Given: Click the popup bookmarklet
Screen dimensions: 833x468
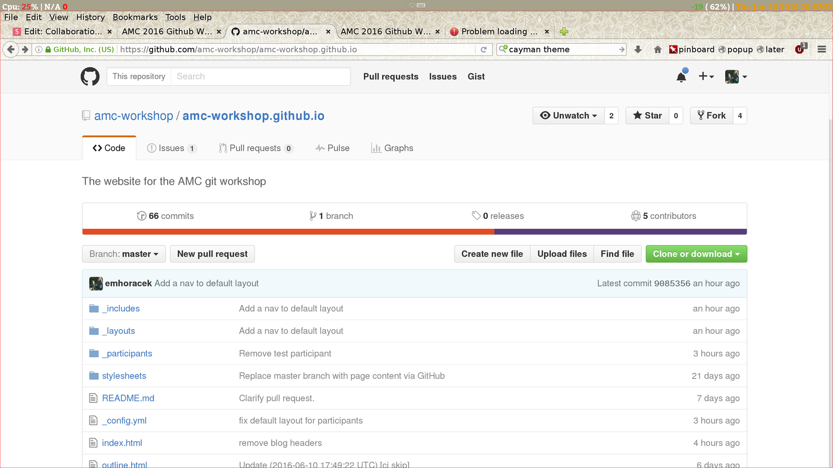Looking at the screenshot, I should (x=735, y=49).
